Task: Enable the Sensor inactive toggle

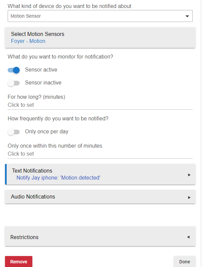Action: pos(14,83)
